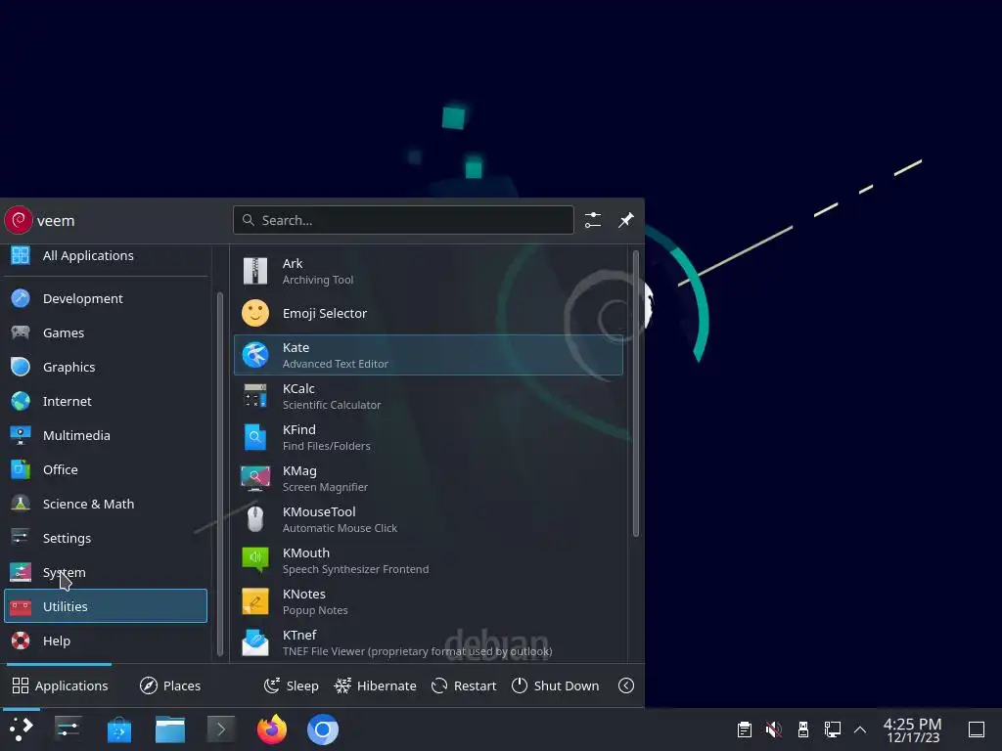Open KMouth speech synthesizer frontend
1002x751 pixels.
[429, 560]
